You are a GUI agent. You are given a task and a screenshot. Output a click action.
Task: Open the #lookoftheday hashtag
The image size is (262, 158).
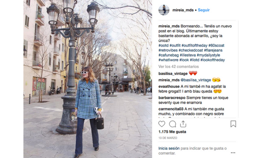click(212, 60)
